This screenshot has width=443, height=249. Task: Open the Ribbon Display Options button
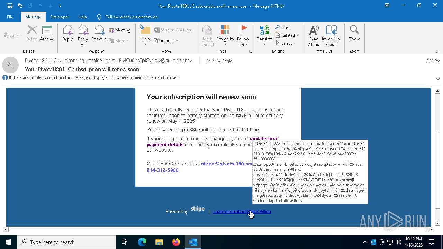click(387, 6)
